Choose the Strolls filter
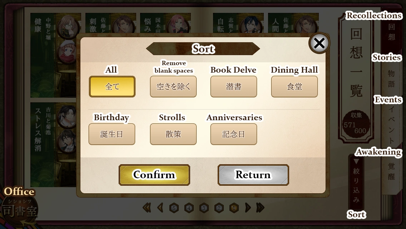This screenshot has width=406, height=229. pos(173,134)
